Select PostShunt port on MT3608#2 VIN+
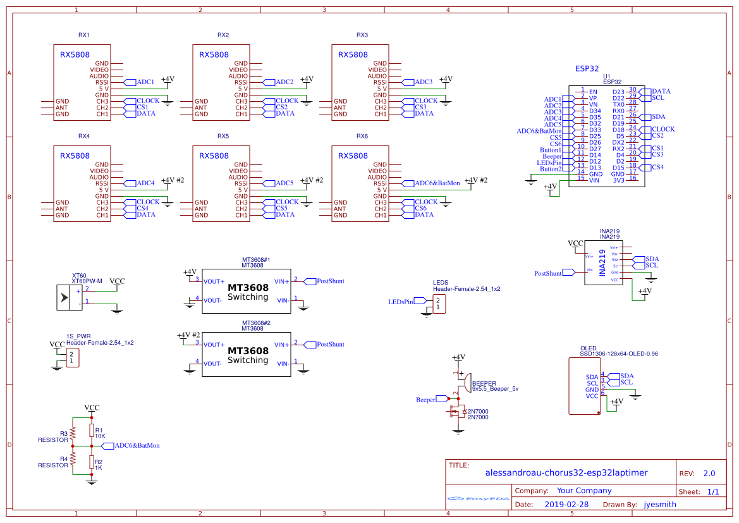 point(324,344)
